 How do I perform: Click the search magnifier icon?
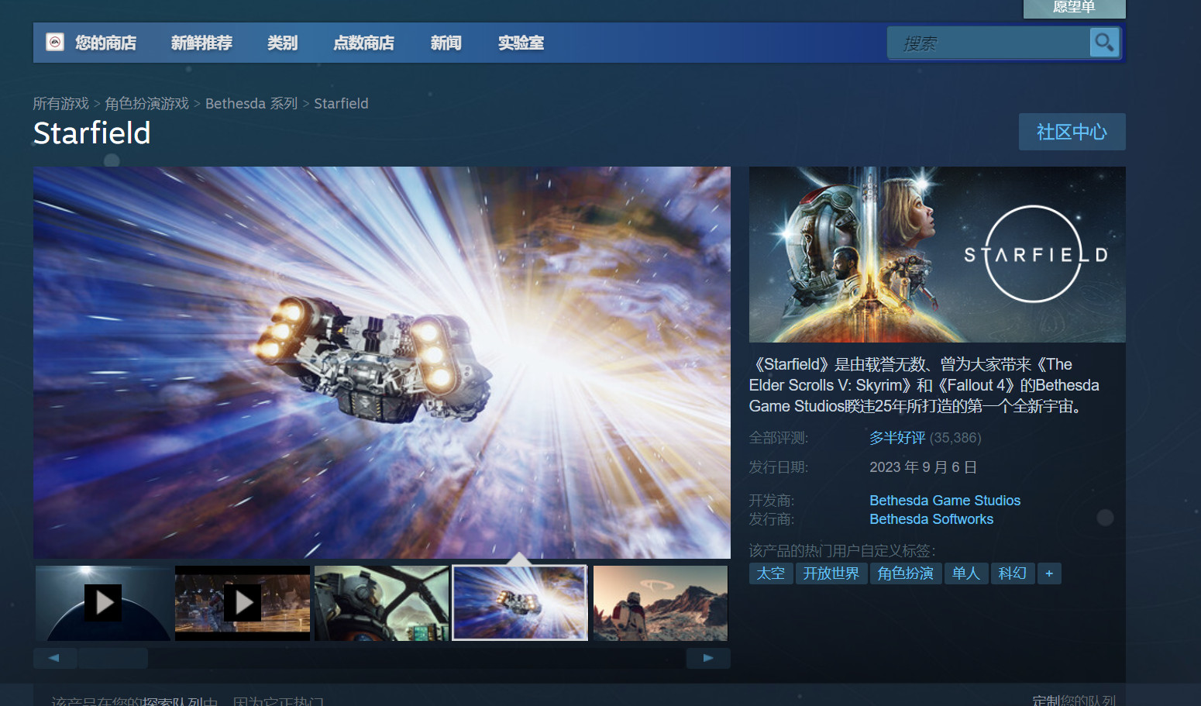coord(1104,43)
